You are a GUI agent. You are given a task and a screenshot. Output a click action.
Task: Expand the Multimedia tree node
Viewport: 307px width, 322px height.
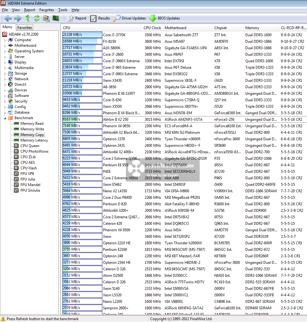5,68
